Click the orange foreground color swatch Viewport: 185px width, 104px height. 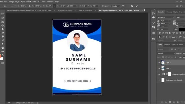pyautogui.click(x=1, y=56)
